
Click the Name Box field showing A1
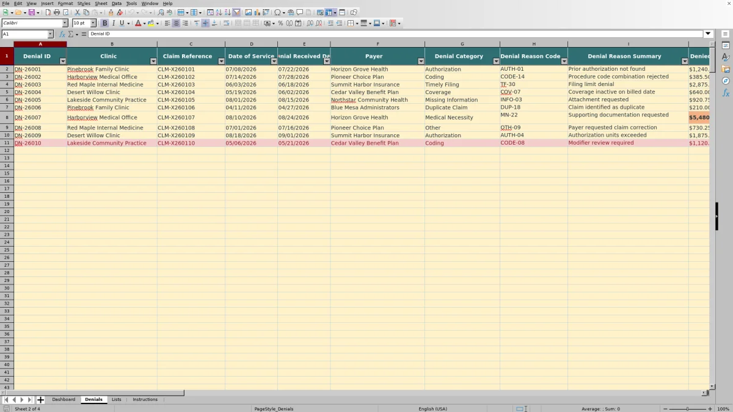point(24,34)
